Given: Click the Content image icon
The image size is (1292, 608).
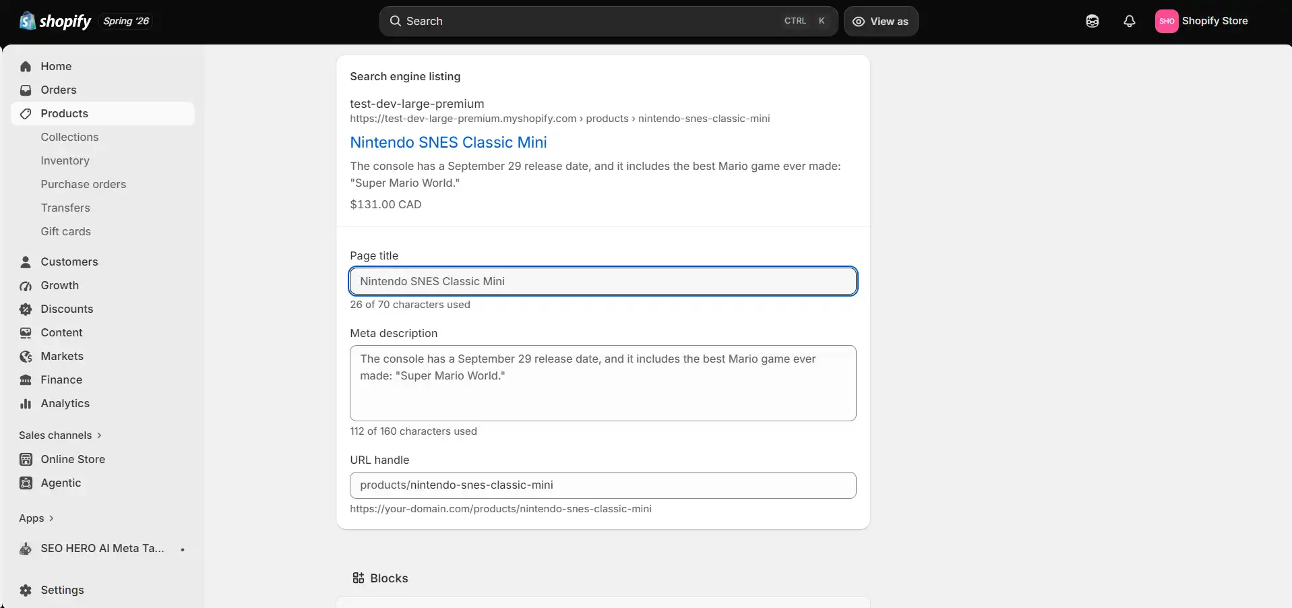Looking at the screenshot, I should pyautogui.click(x=26, y=332).
